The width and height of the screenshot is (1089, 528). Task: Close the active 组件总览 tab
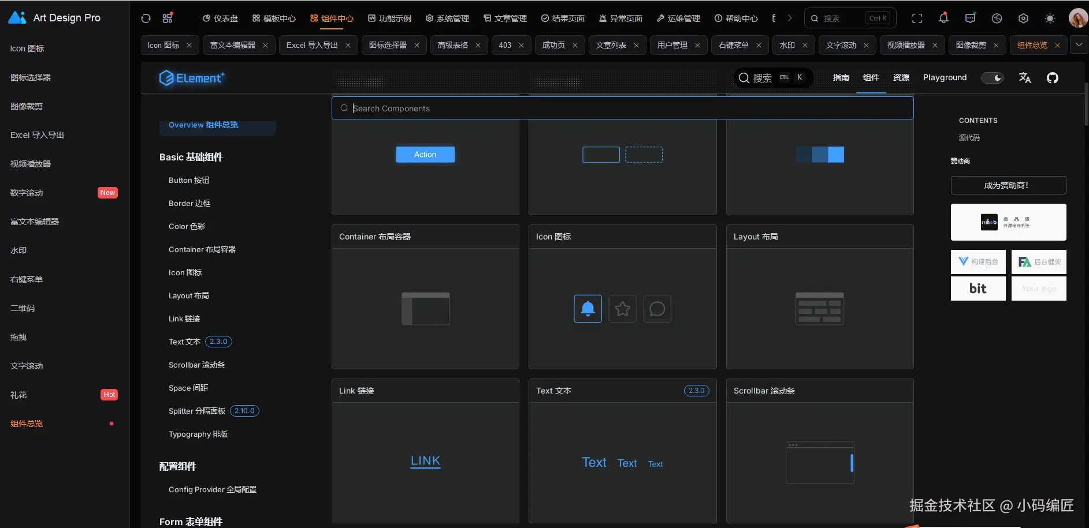1057,45
